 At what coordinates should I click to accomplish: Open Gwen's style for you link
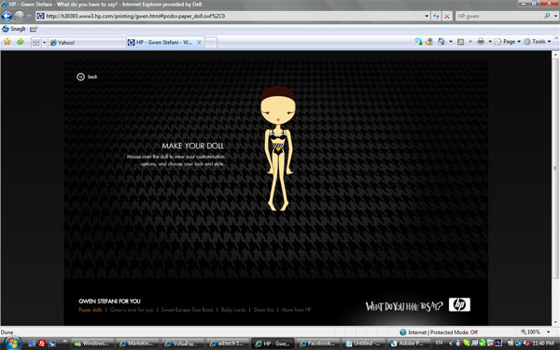coord(132,310)
